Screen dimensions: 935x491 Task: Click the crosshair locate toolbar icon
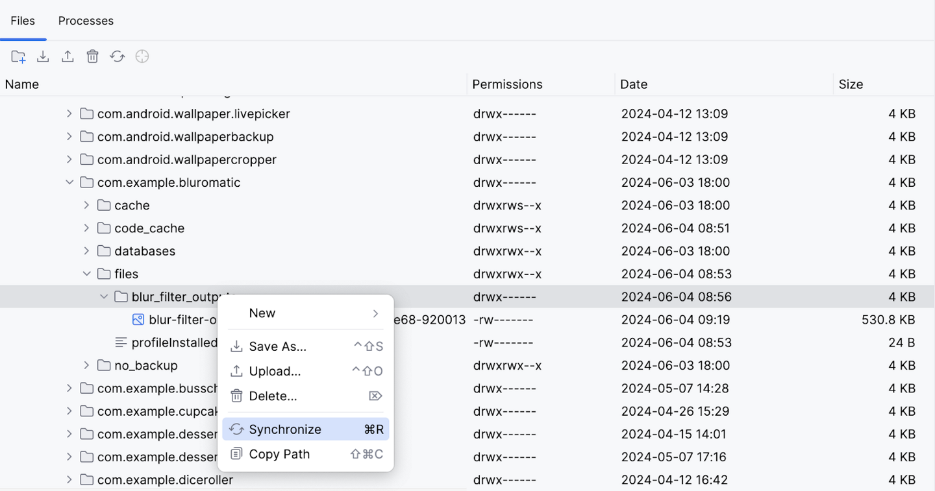coord(142,56)
